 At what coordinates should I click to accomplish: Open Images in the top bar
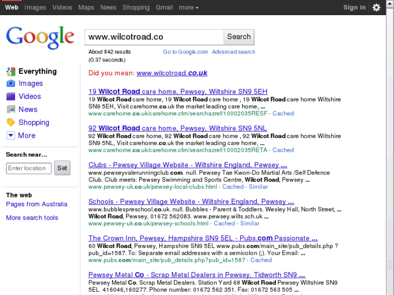pyautogui.click(x=35, y=8)
